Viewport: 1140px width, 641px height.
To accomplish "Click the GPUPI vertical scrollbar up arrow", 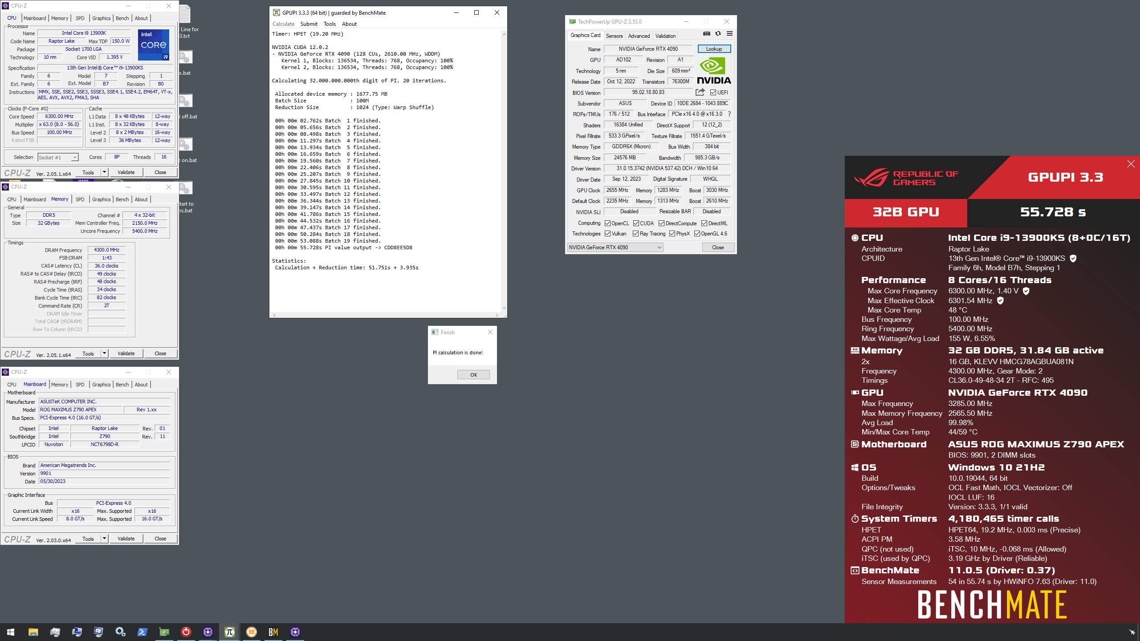I will tap(504, 34).
